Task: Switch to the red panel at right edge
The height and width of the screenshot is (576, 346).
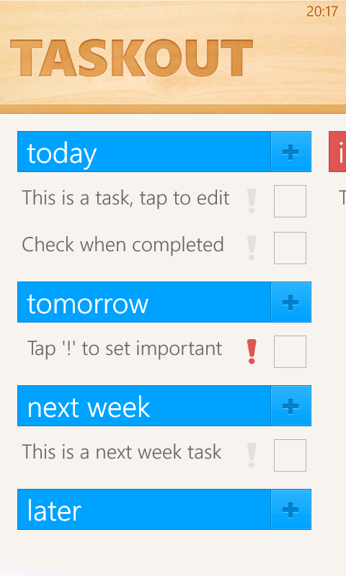Action: 337,151
